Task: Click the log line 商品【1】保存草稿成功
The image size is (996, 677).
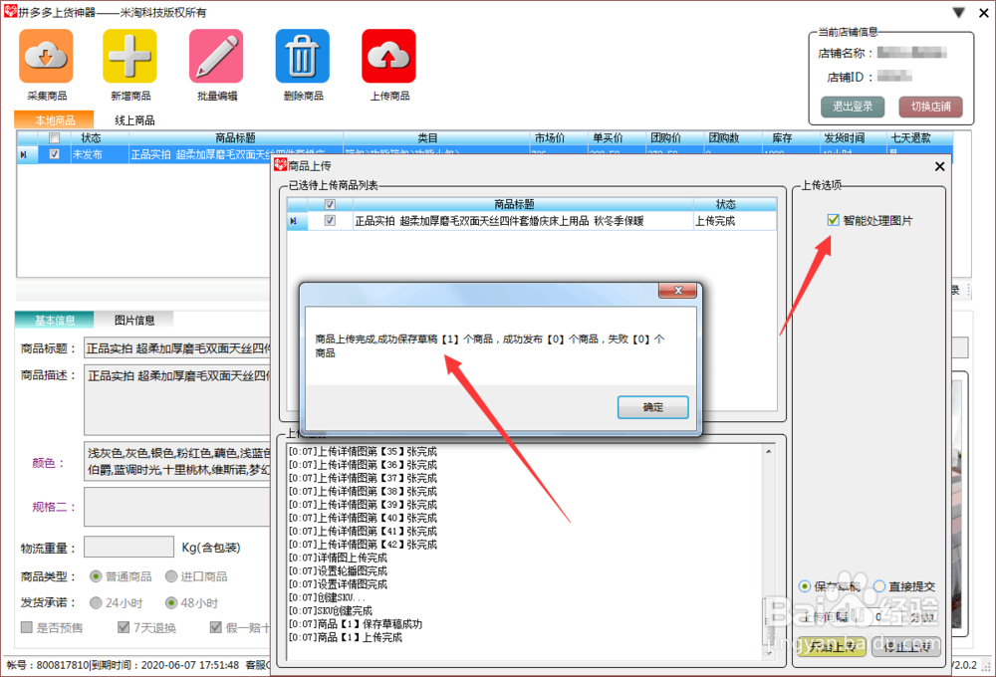Action: point(356,624)
